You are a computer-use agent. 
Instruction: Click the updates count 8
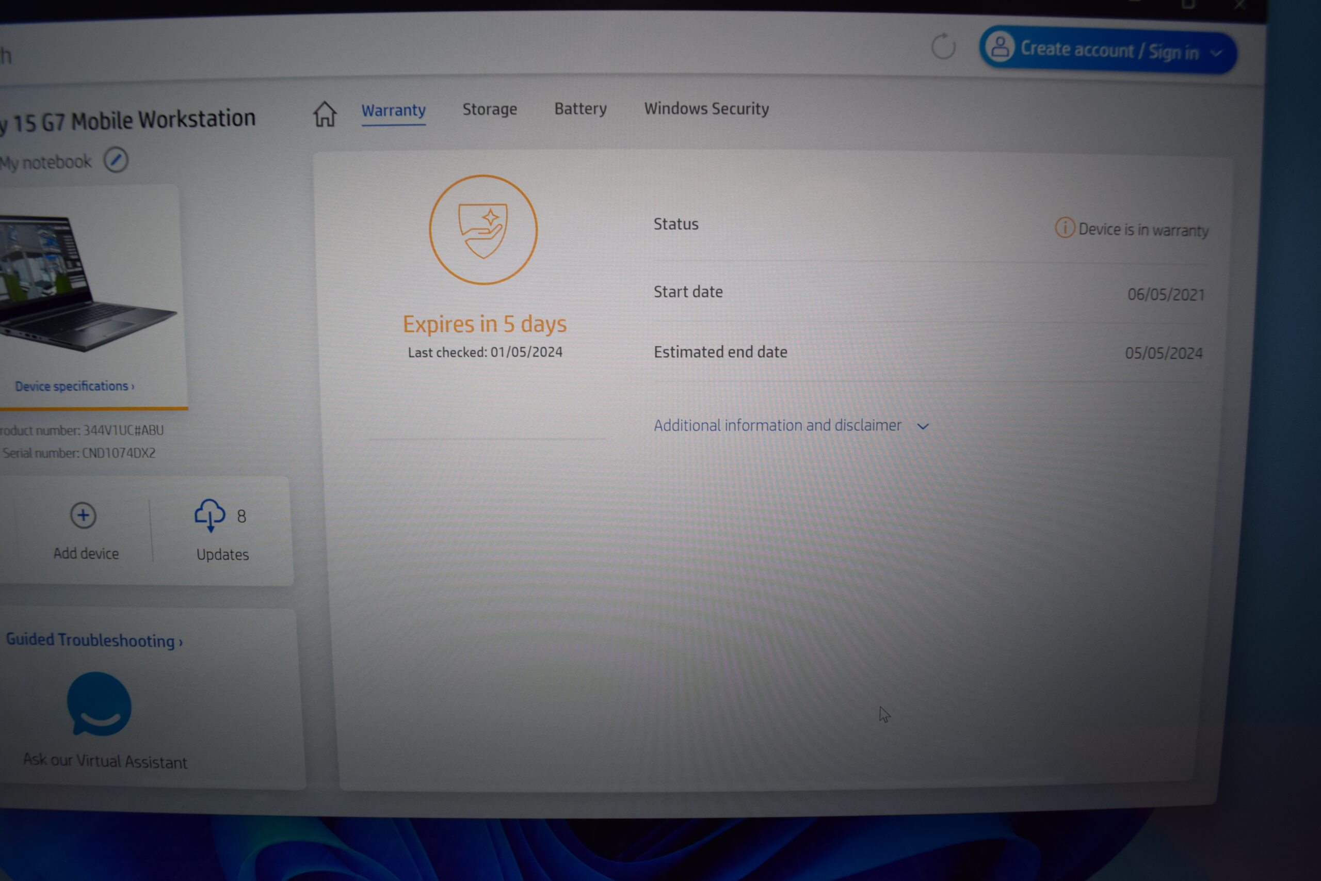[x=241, y=516]
